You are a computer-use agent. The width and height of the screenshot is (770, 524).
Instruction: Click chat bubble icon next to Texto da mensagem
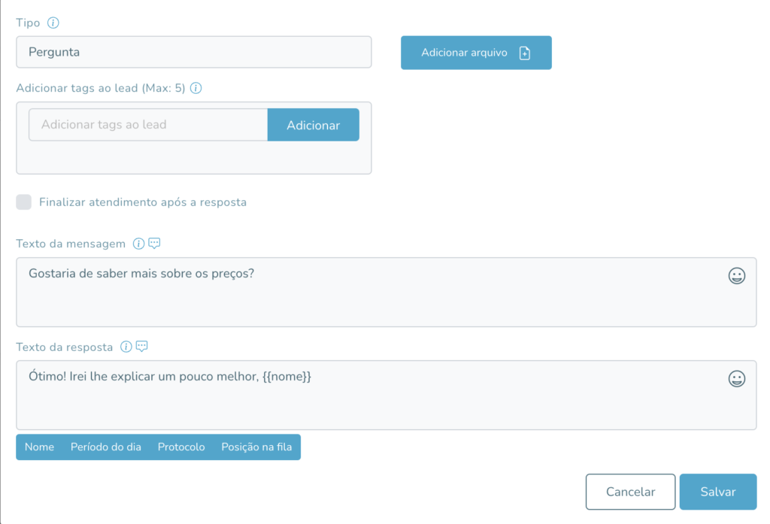click(154, 244)
